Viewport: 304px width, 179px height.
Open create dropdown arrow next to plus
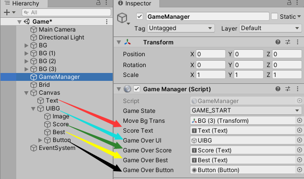click(14, 12)
